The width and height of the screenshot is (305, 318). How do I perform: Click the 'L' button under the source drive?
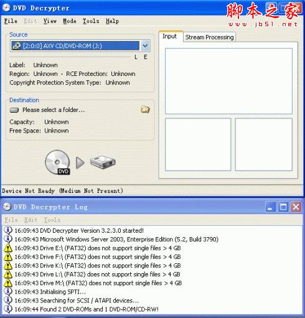point(136,57)
